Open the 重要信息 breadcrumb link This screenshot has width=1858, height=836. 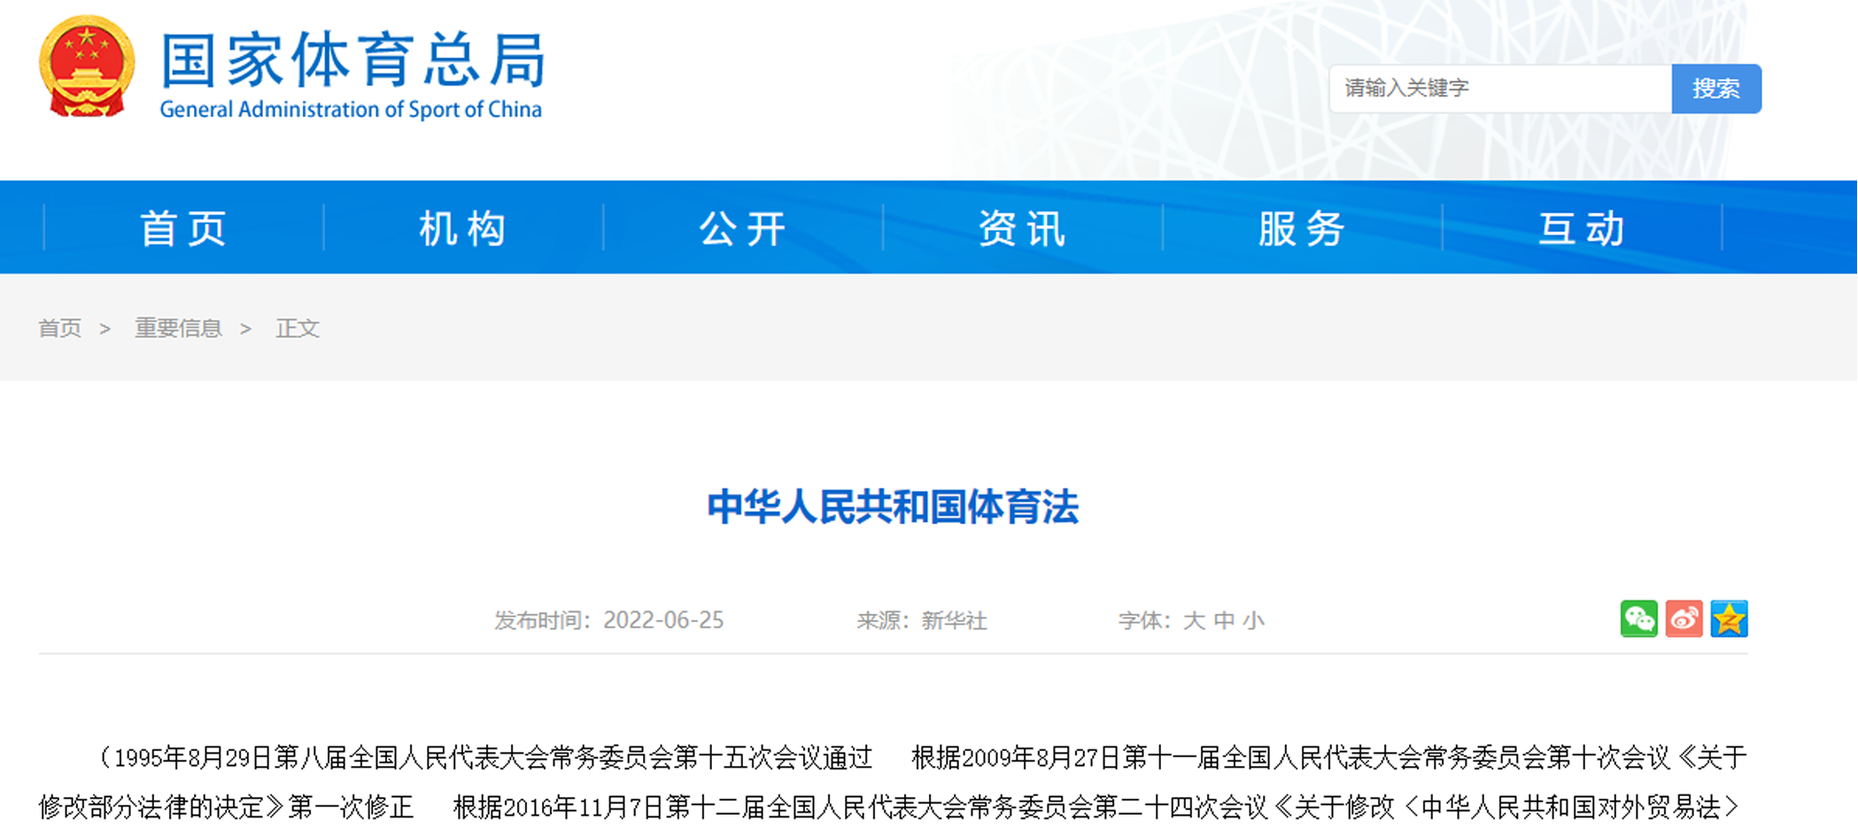point(179,329)
